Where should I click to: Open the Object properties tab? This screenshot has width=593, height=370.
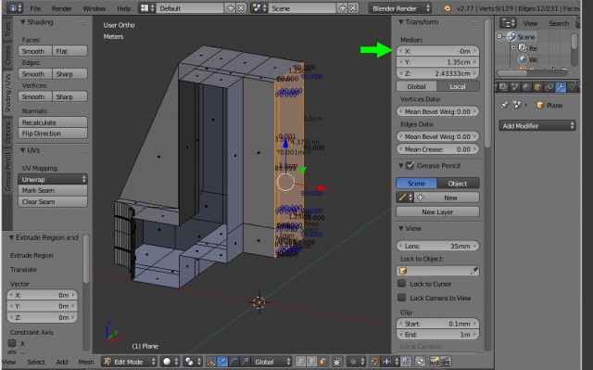(537, 87)
